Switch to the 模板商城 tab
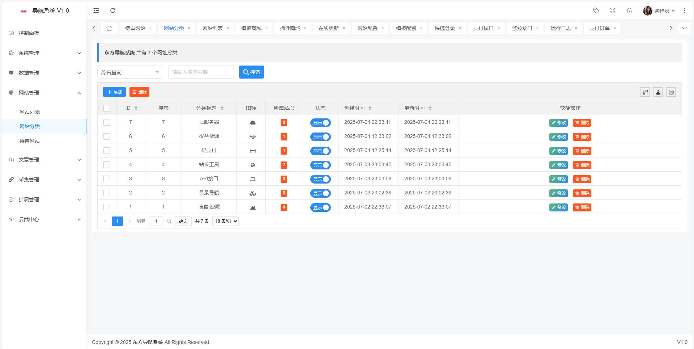 click(x=251, y=28)
